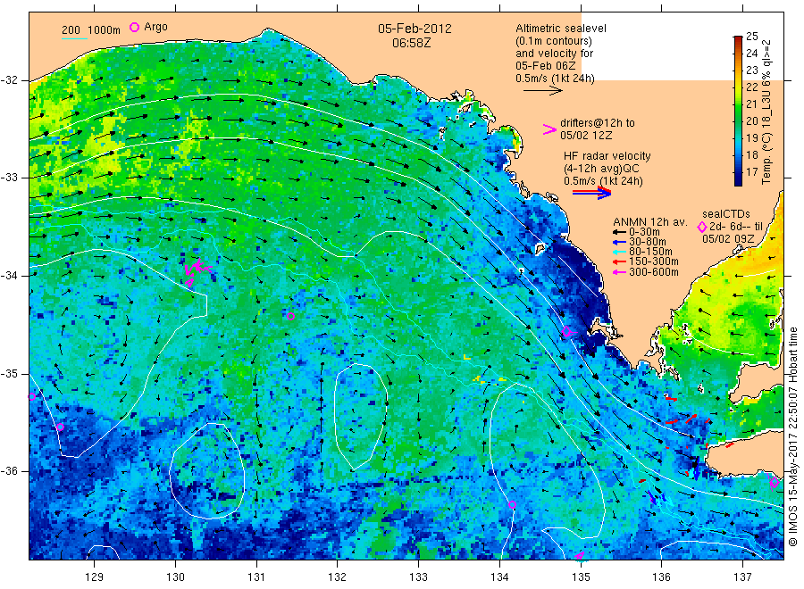Viewport: 804px width, 589px height.
Task: Click the blue 30-80m ANMN arrow
Action: point(619,242)
